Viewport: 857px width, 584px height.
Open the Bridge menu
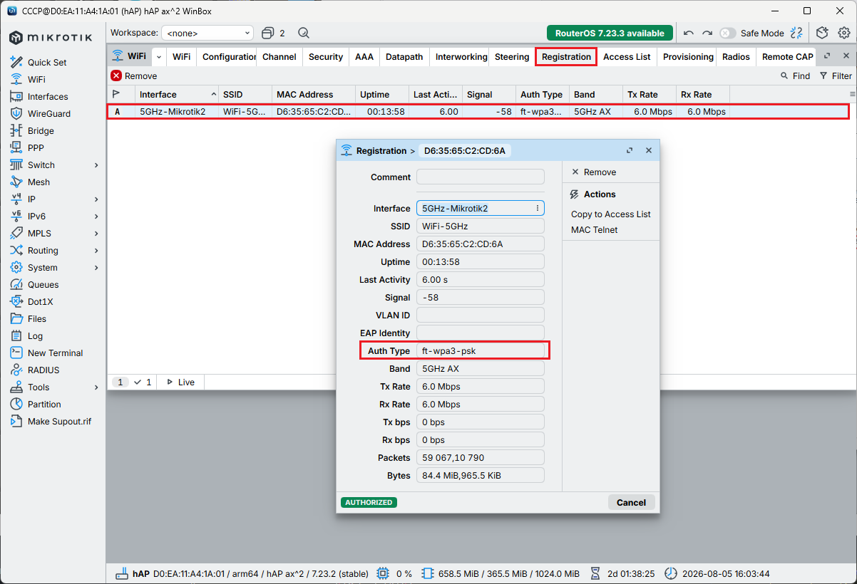41,130
